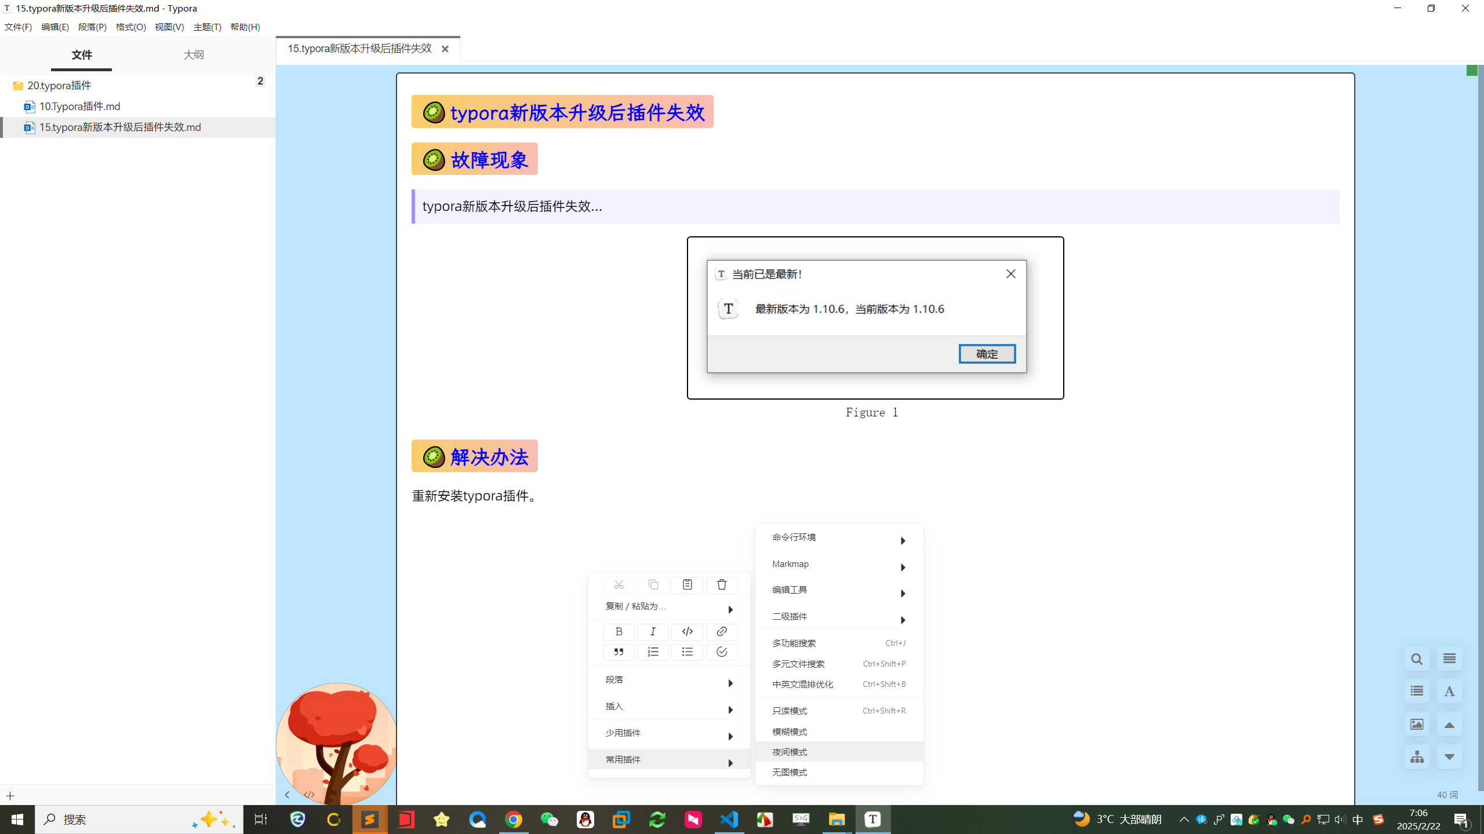Open Visual Studio Code from the taskbar
The height and width of the screenshot is (834, 1484).
point(729,819)
